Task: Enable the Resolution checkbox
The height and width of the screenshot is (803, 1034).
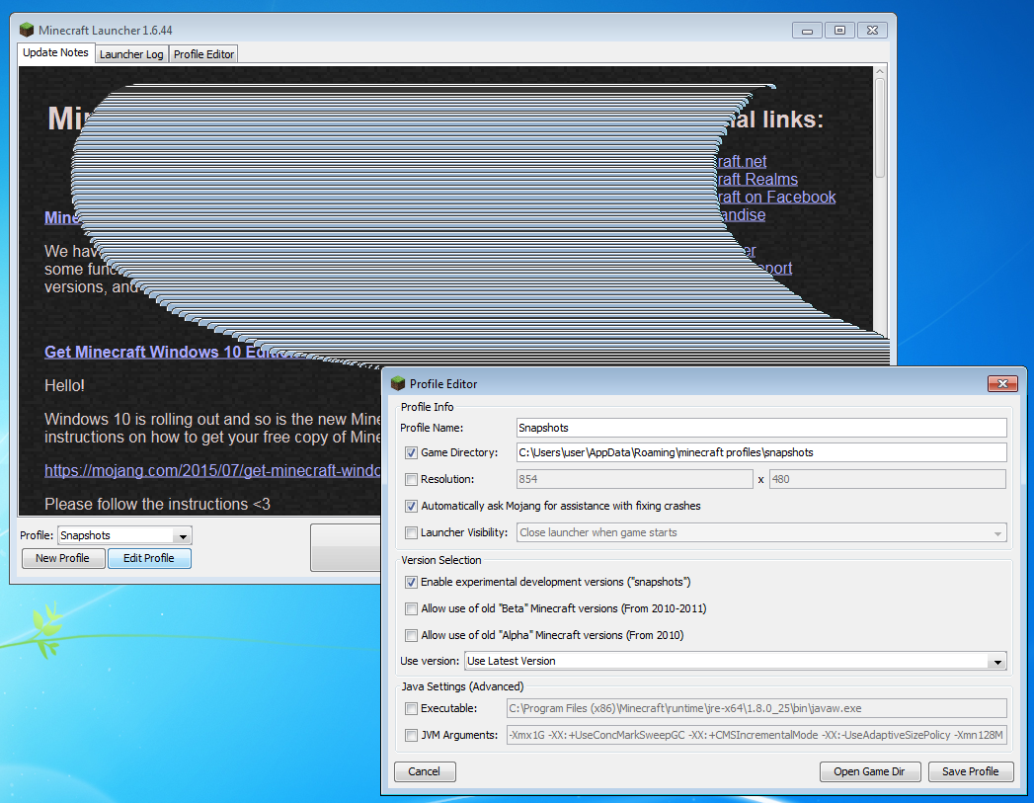Action: click(412, 479)
